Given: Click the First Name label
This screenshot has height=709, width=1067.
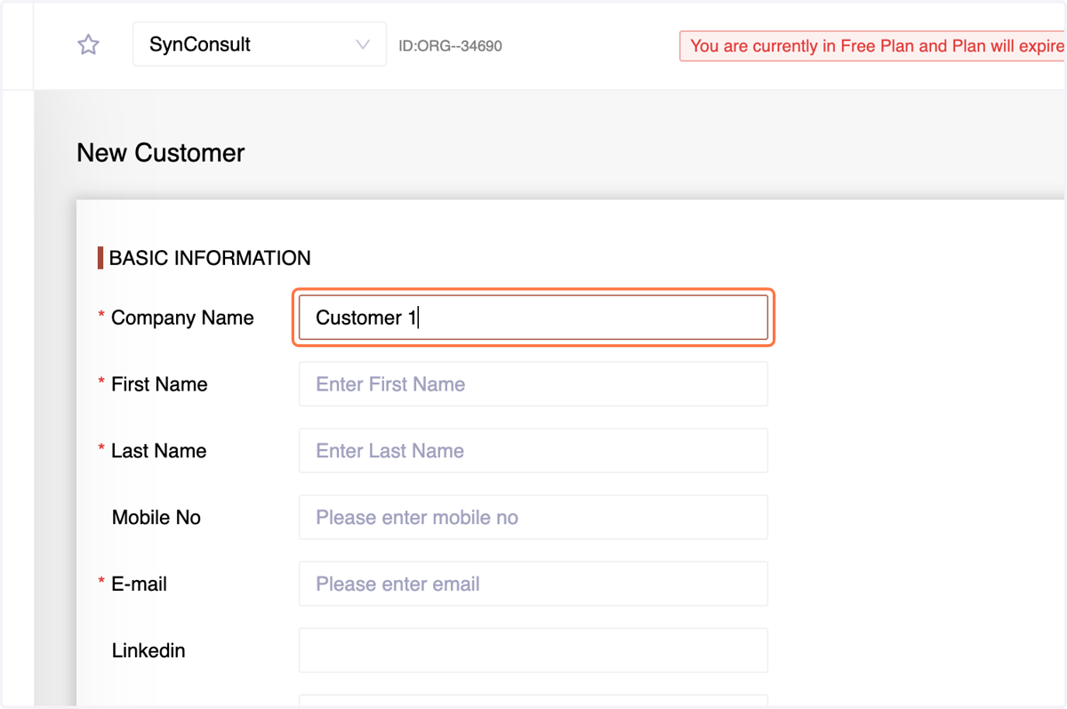Looking at the screenshot, I should (x=159, y=384).
